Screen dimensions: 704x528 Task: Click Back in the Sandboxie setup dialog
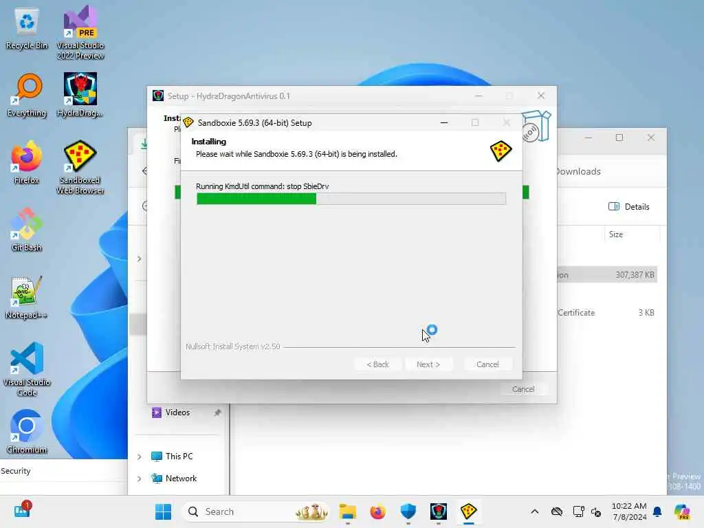(x=377, y=364)
